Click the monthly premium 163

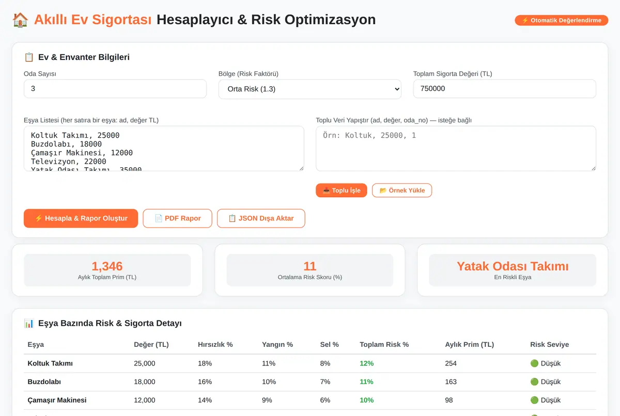click(451, 382)
